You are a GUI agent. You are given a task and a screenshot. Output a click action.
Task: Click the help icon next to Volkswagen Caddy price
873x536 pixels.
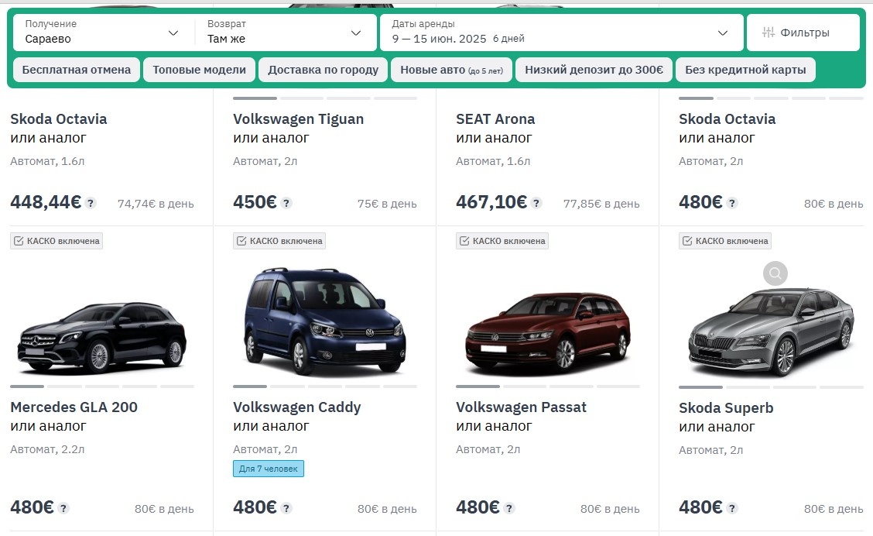(287, 509)
